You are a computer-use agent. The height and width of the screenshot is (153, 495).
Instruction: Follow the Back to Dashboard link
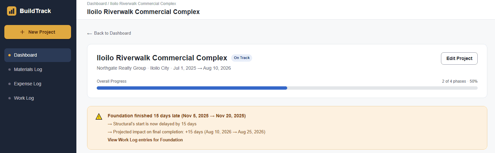click(109, 33)
